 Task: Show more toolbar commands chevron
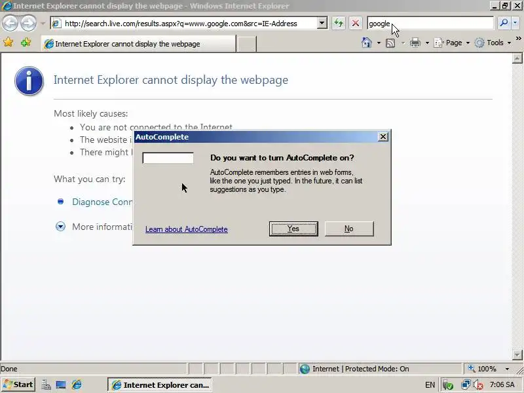click(518, 39)
